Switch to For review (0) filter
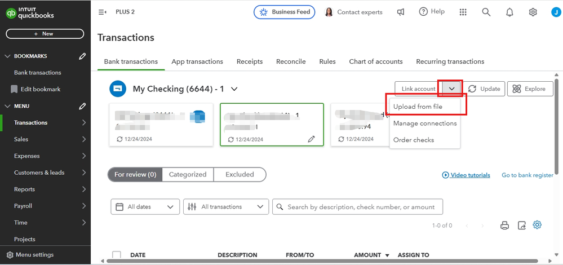This screenshot has height=265, width=563. point(135,175)
